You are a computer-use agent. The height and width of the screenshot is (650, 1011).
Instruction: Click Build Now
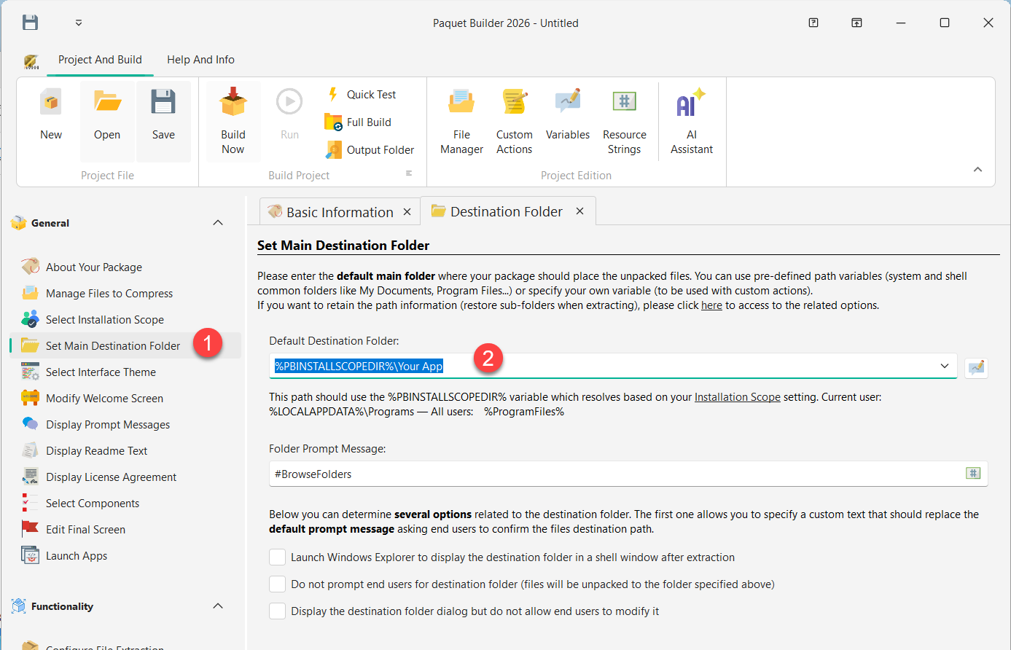point(233,120)
